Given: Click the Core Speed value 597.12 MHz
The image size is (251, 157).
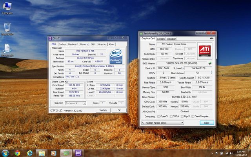Looking at the screenshot, I should point(74,85).
